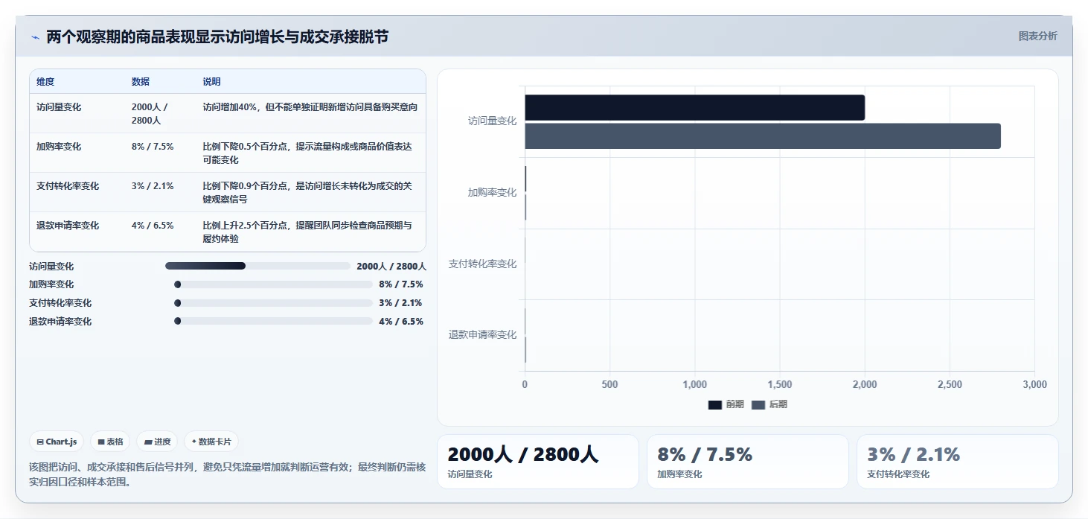Viewport: 1088px width, 519px height.
Task: Click the 3% / 2.1% data card
Action: [958, 462]
